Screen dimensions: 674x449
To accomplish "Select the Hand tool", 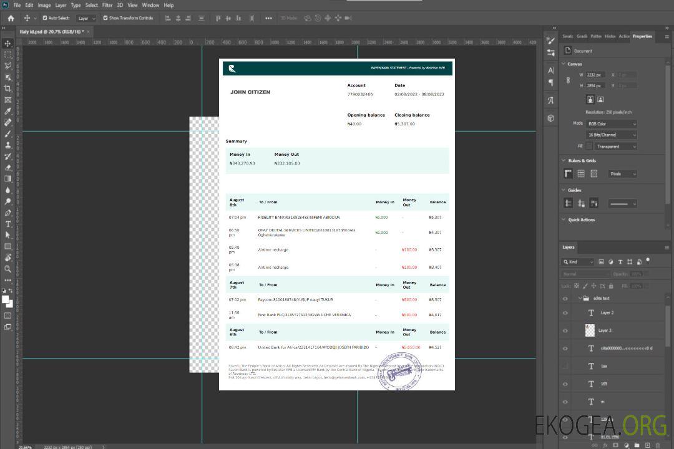I will coord(7,258).
